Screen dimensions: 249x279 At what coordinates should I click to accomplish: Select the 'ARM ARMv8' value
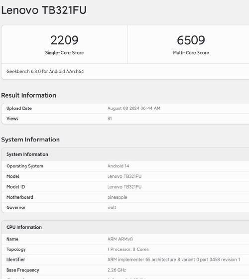120,239
